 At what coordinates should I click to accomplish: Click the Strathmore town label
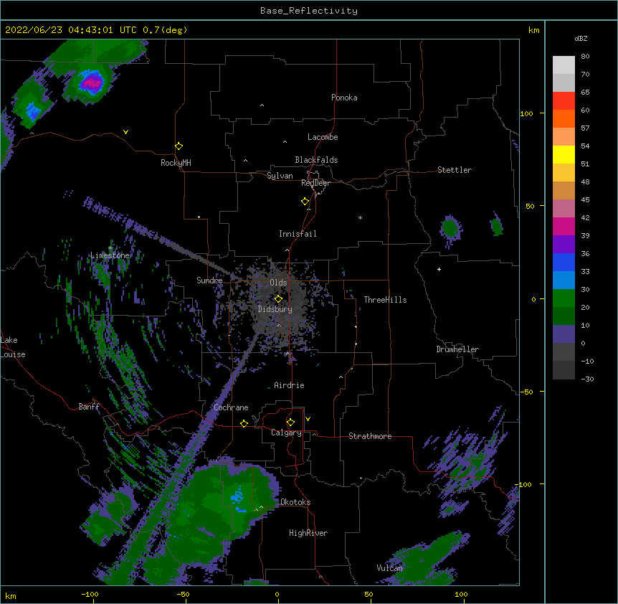[370, 436]
